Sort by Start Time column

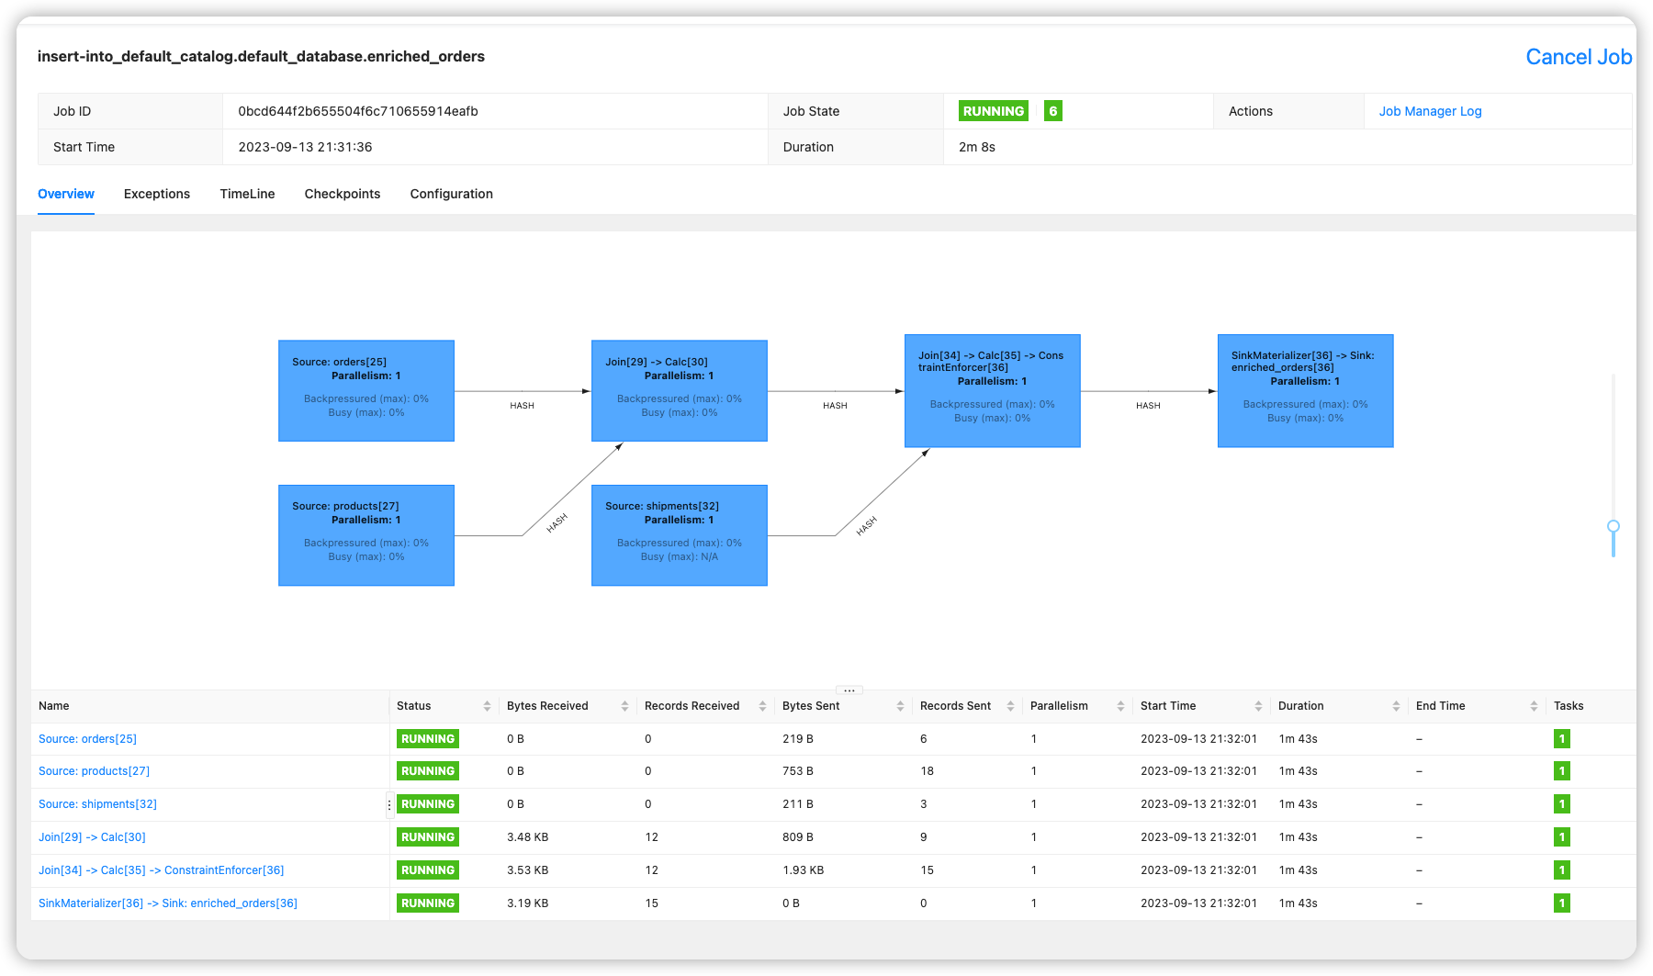(1258, 706)
